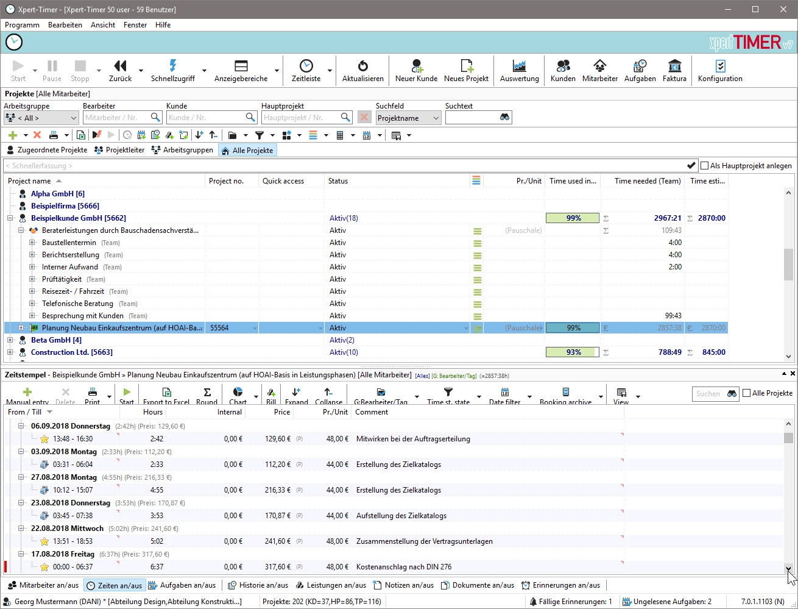The image size is (798, 609).
Task: Click the Aktualisieren refresh icon
Action: click(x=362, y=66)
